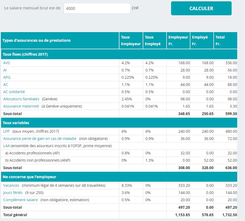245x221 pixels.
Task: Select the grand total value 1,732.50
Action: [x=229, y=215]
